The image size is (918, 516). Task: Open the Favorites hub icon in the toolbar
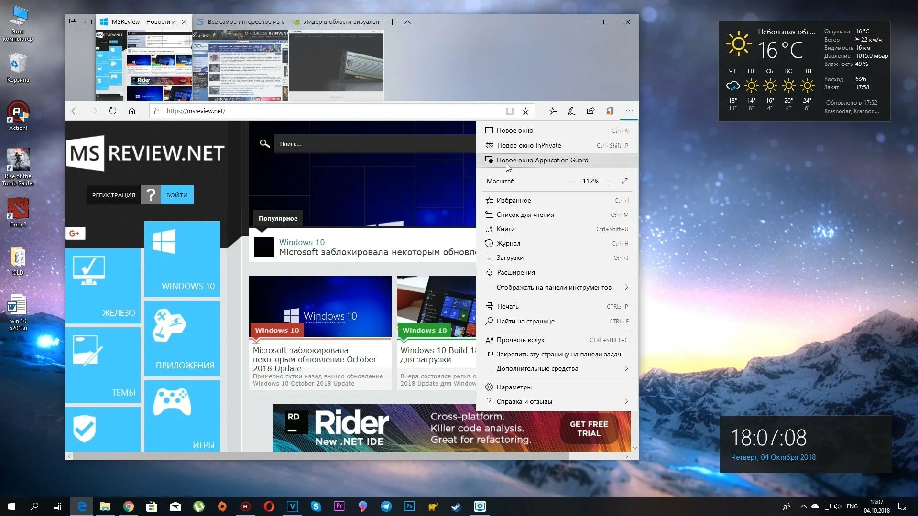(553, 111)
